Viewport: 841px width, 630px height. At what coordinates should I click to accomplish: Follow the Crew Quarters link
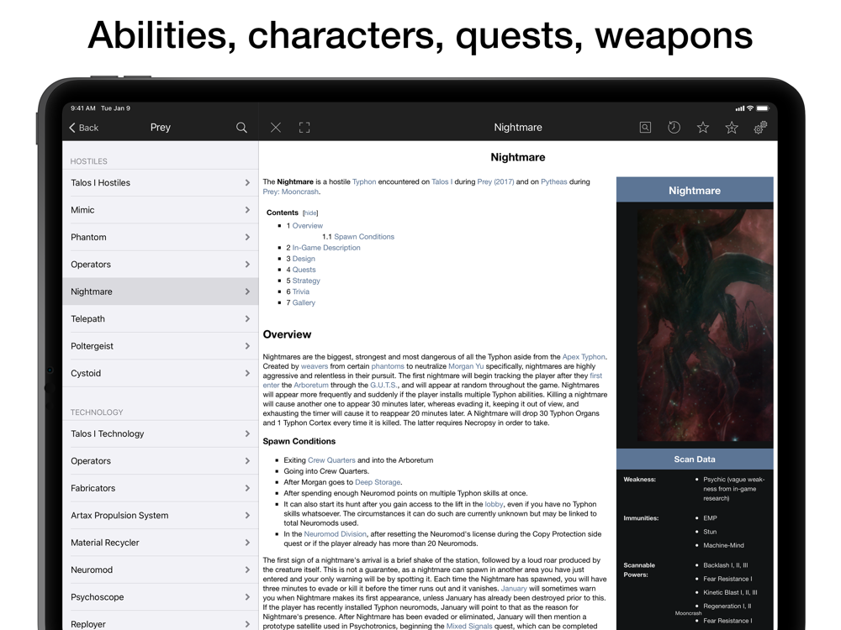[x=331, y=460]
